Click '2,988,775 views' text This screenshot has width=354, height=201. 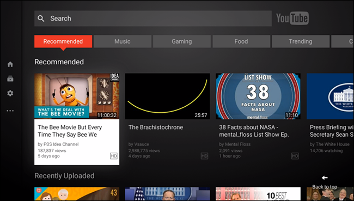pos(144,151)
